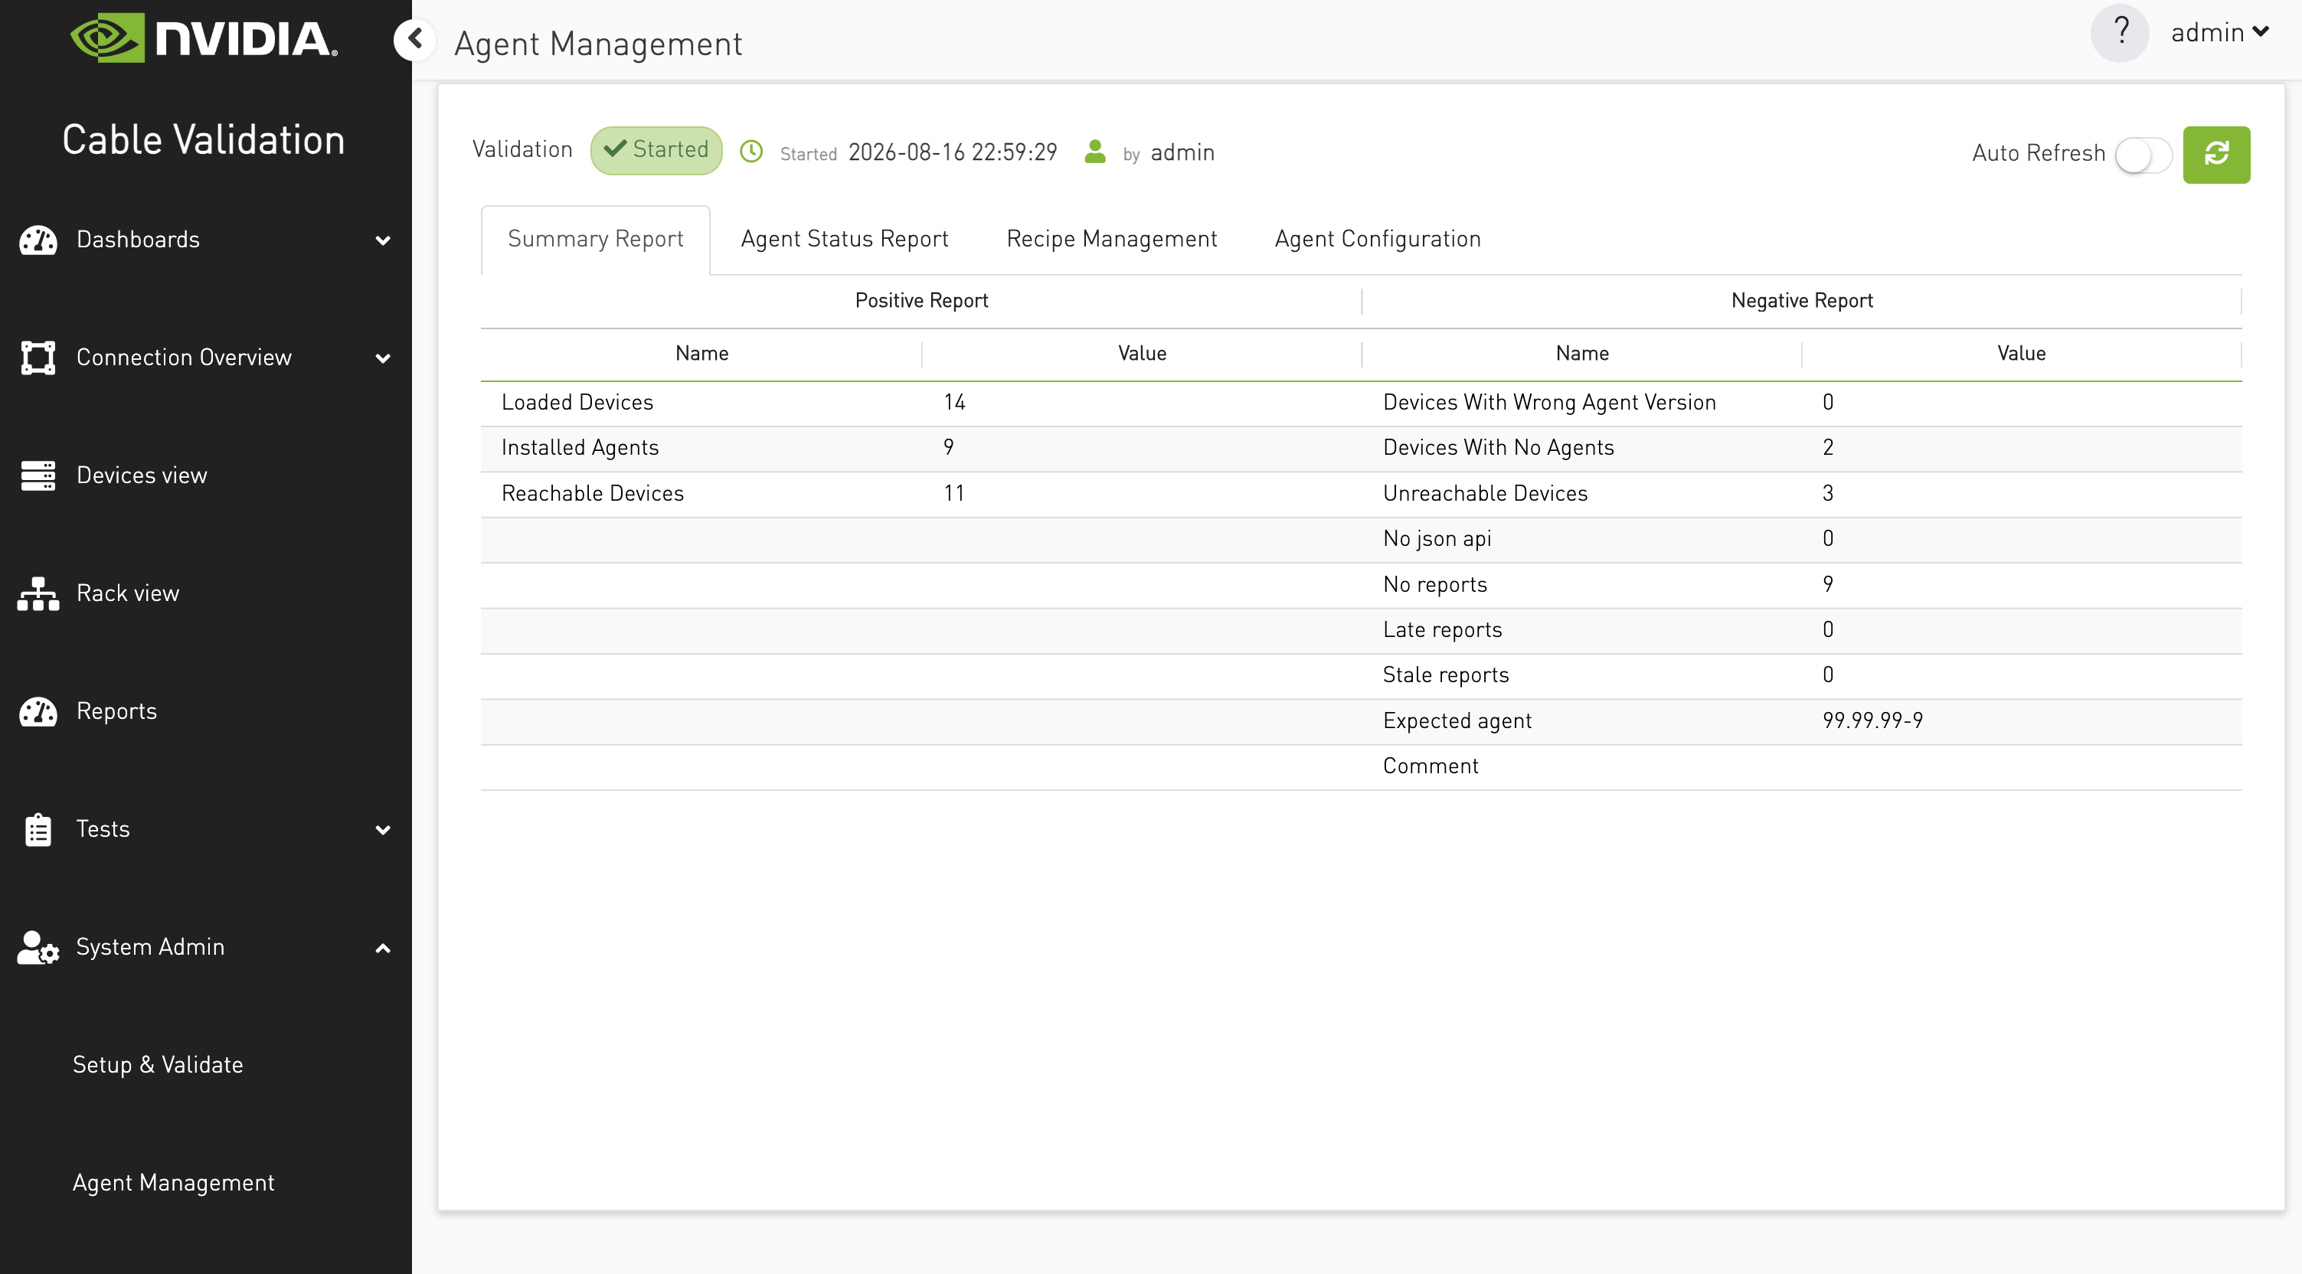Image resolution: width=2302 pixels, height=1274 pixels.
Task: Click the Devices With No Agents row
Action: click(x=1499, y=448)
